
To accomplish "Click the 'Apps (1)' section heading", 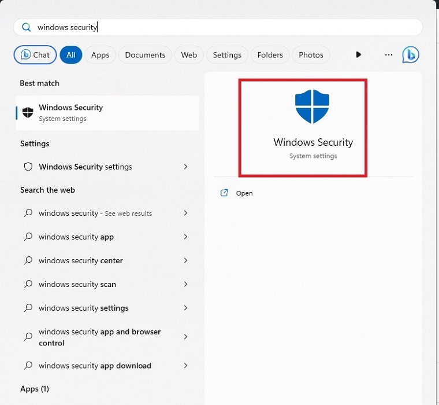I will click(35, 389).
